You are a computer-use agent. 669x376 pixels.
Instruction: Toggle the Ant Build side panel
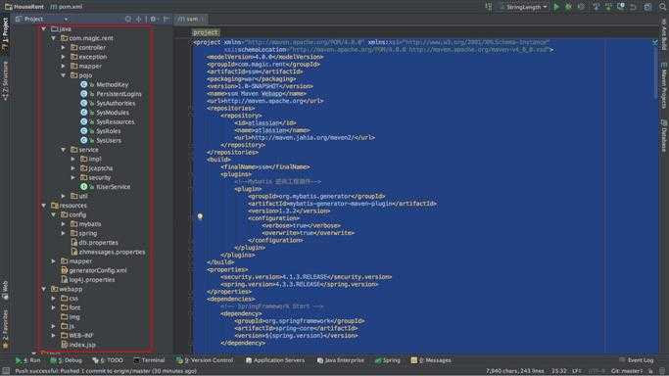tap(664, 34)
